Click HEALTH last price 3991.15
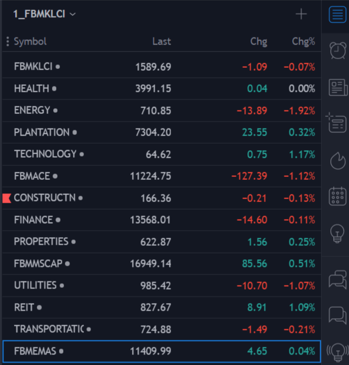 pos(153,89)
